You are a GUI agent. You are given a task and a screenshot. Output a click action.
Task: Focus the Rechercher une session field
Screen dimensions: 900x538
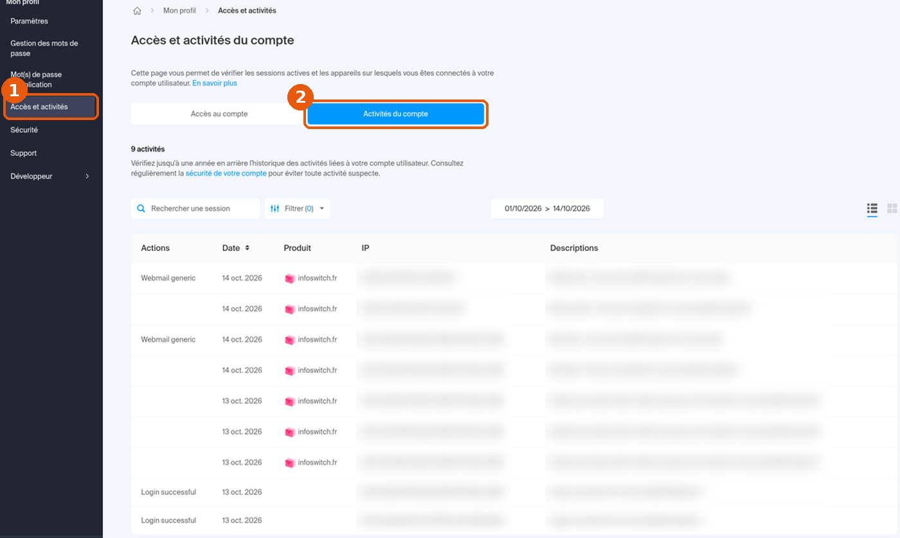click(x=195, y=209)
